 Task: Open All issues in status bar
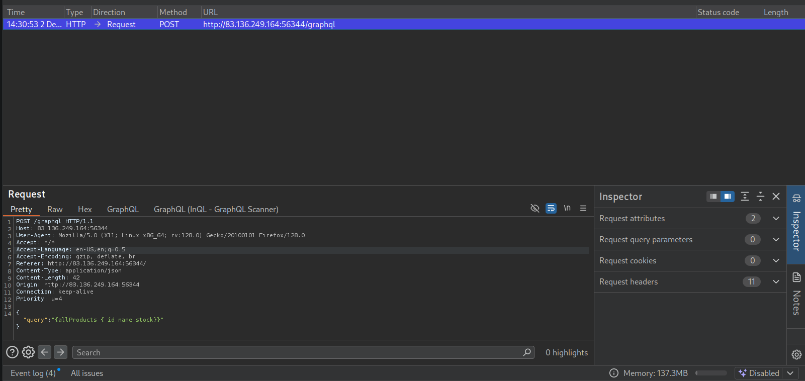[x=87, y=373]
